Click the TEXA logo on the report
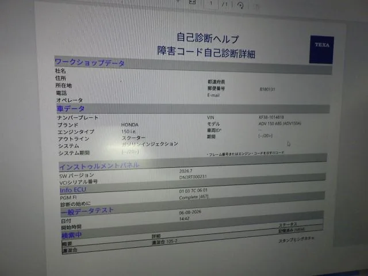Screen dimensions: 368x276 [321, 49]
